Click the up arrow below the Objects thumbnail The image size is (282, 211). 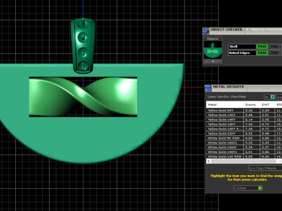(x=213, y=62)
